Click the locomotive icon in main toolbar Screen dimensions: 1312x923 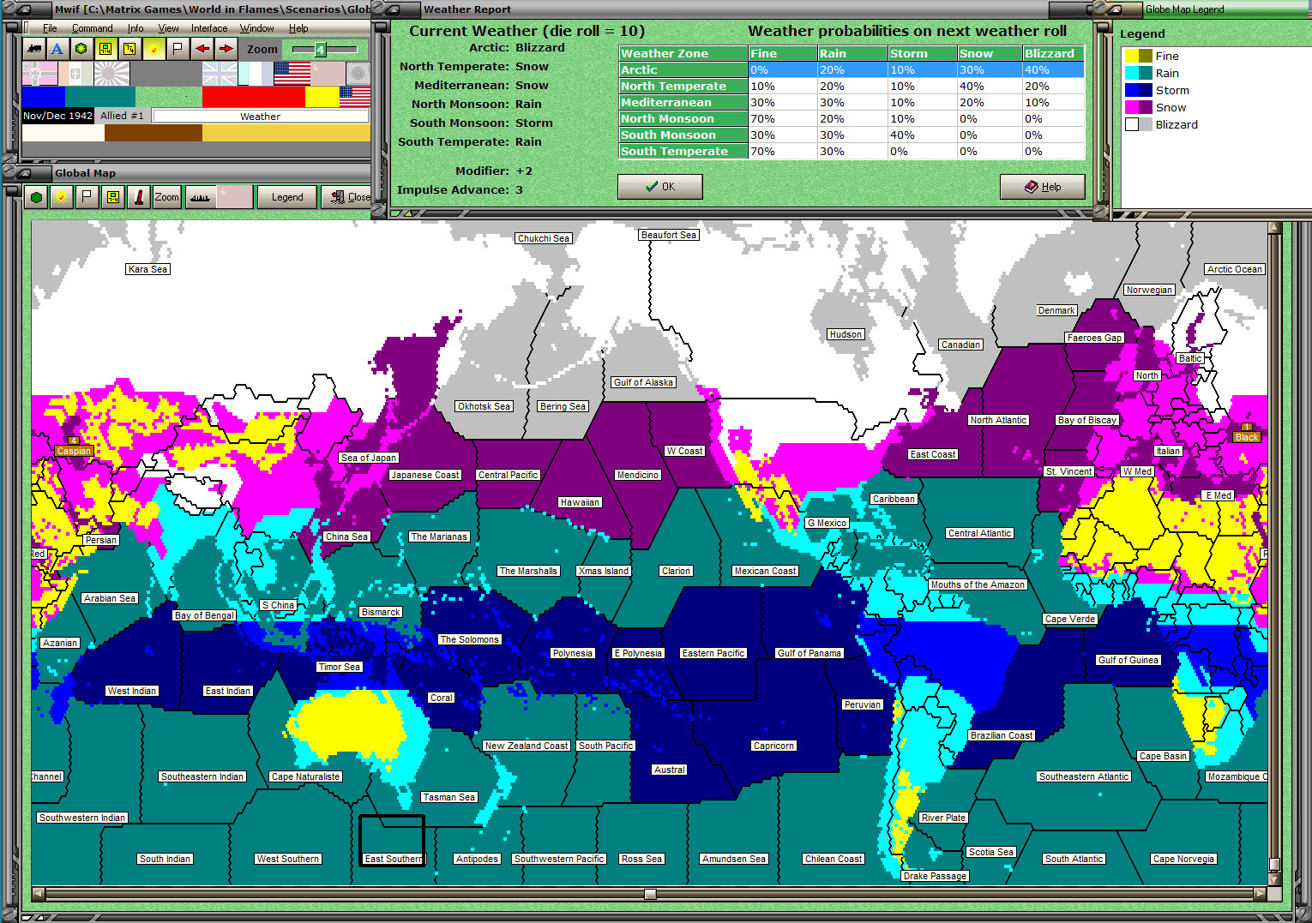tap(33, 49)
